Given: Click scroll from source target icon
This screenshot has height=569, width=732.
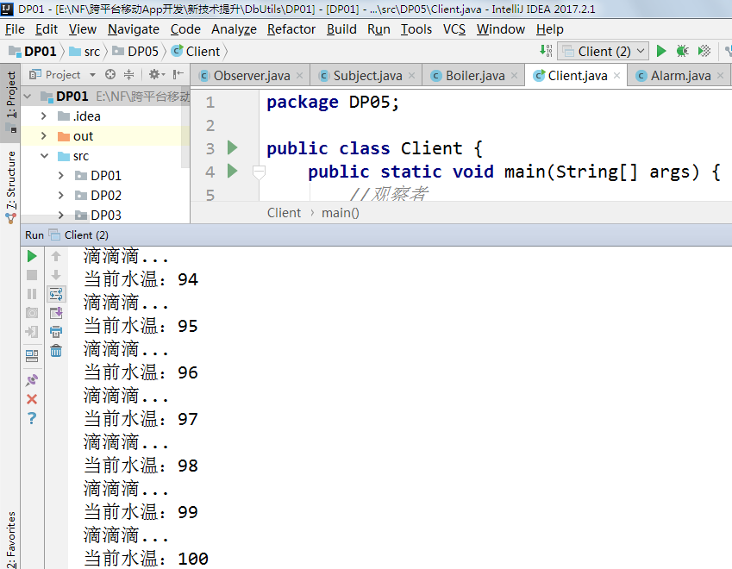Looking at the screenshot, I should tap(110, 74).
